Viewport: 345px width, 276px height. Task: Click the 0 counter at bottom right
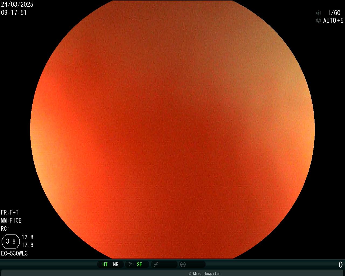pyautogui.click(x=341, y=265)
